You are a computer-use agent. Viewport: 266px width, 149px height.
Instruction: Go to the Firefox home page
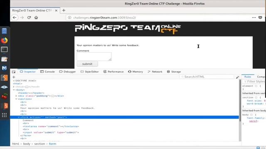pos(36,17)
